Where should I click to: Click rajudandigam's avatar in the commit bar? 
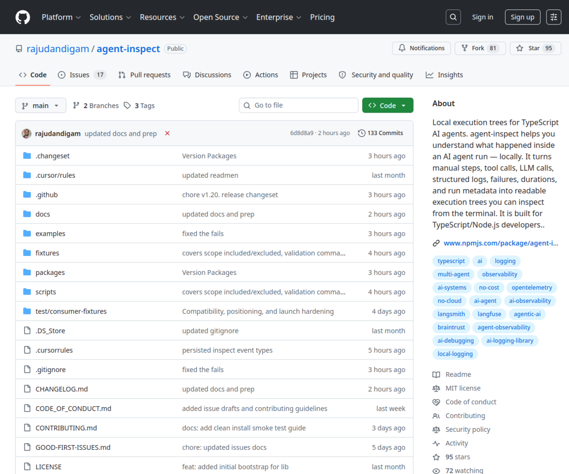(26, 134)
